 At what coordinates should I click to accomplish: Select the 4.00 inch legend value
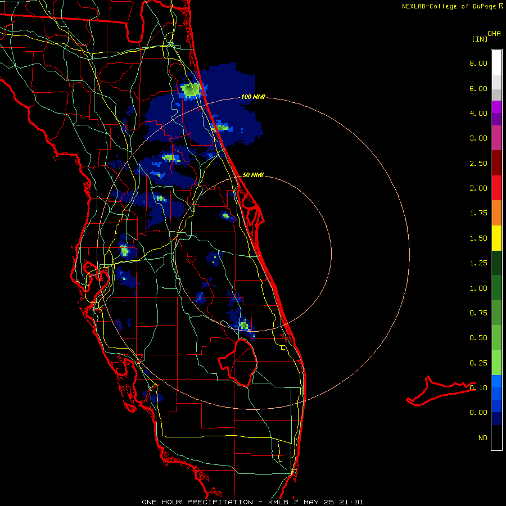pos(478,113)
